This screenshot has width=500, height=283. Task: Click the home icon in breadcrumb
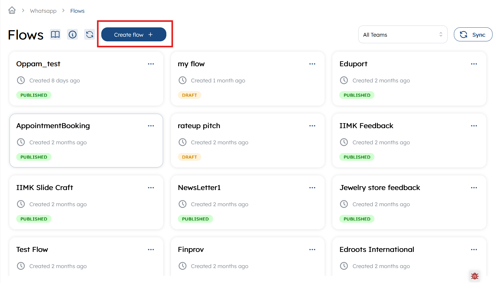pyautogui.click(x=12, y=10)
